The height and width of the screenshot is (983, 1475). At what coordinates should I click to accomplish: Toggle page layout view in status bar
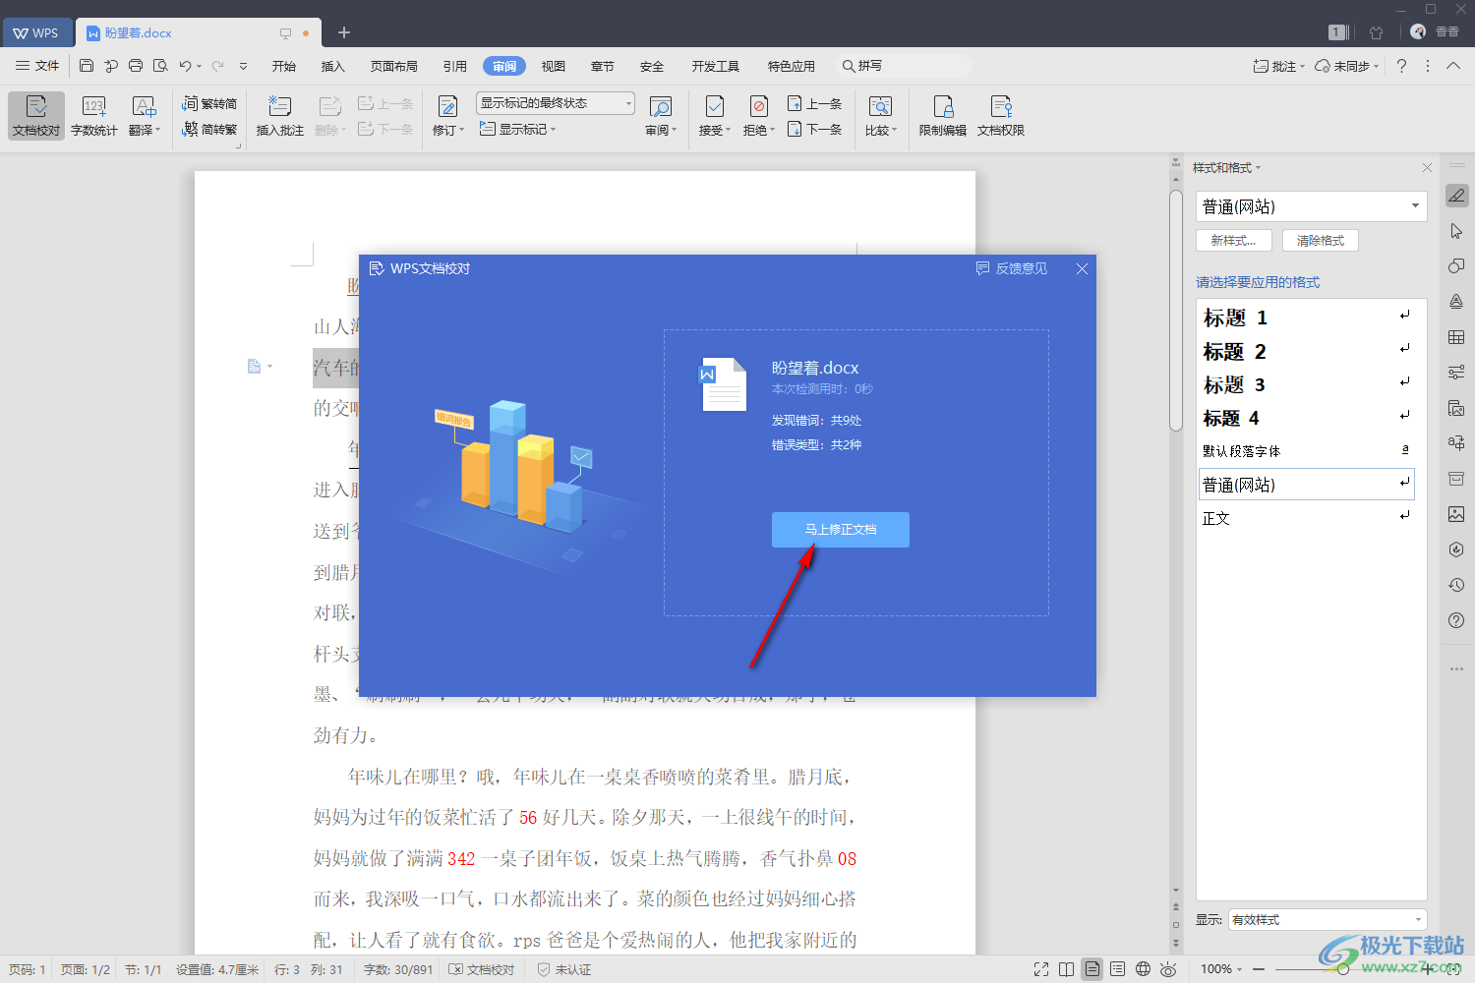coord(1092,969)
